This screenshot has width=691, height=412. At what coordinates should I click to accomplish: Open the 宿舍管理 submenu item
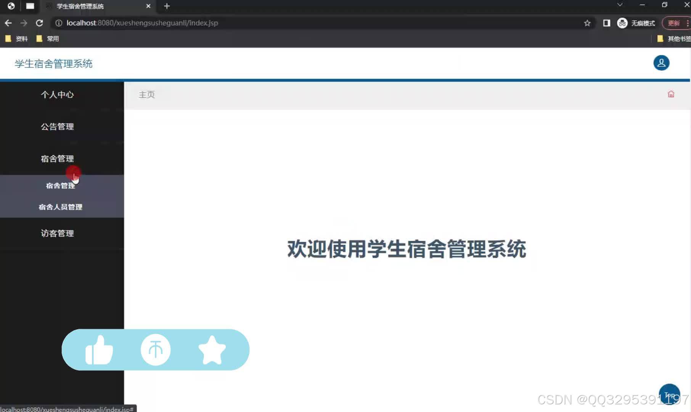click(x=61, y=186)
